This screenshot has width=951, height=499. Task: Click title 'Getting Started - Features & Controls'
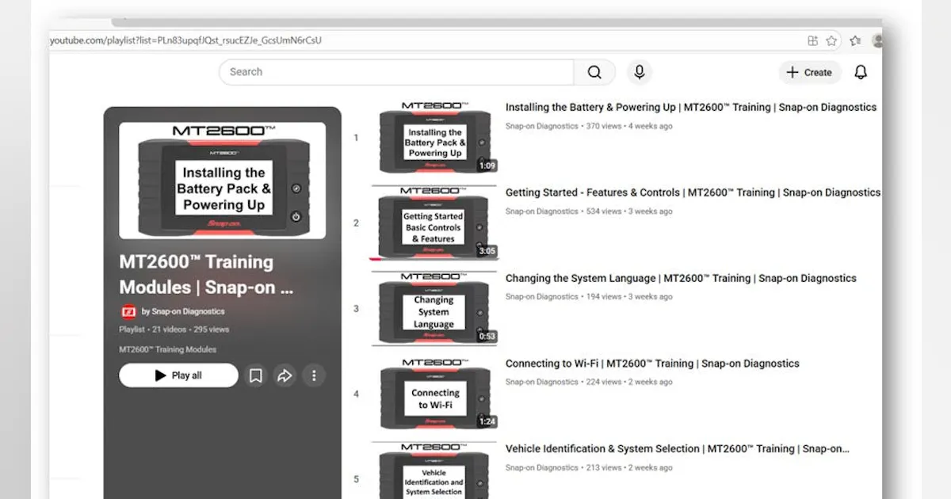tap(593, 192)
